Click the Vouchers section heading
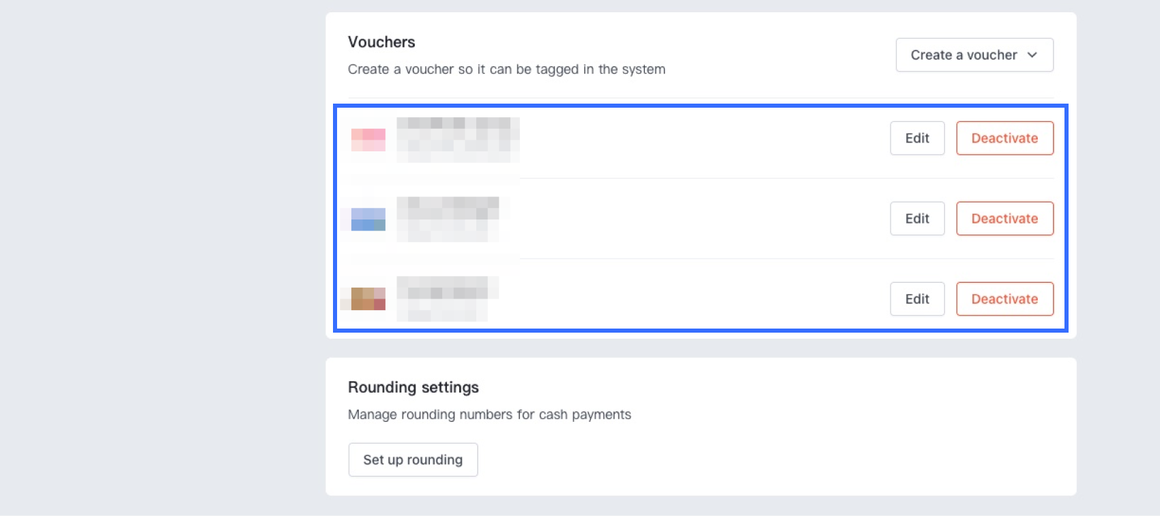 pyautogui.click(x=381, y=42)
